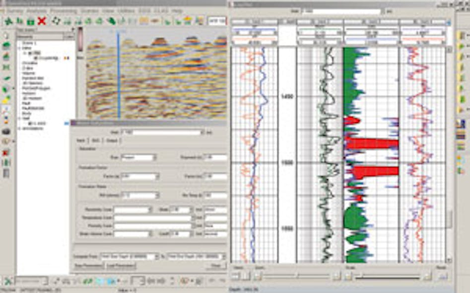The height and width of the screenshot is (293, 470).
Task: Toggle the orange color marker next to the clustering item
Action: tap(66, 58)
